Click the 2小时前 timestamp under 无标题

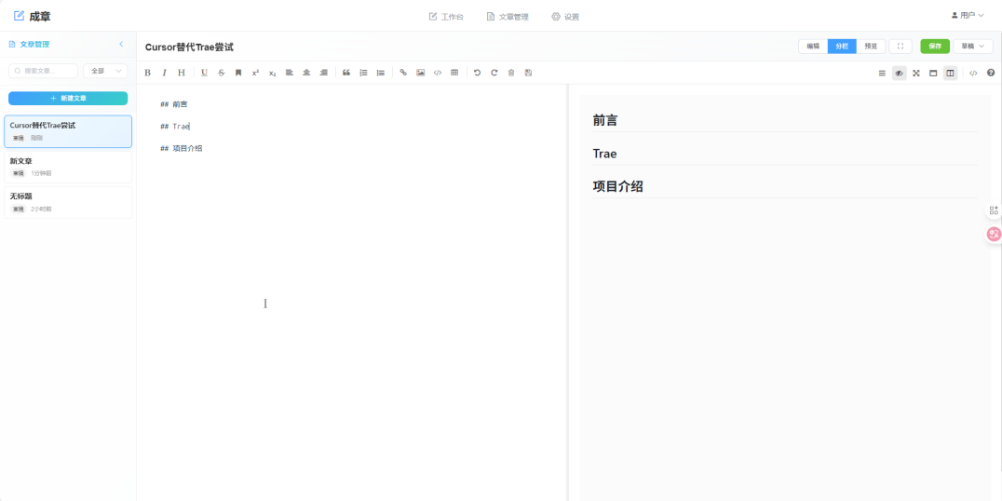pos(41,209)
